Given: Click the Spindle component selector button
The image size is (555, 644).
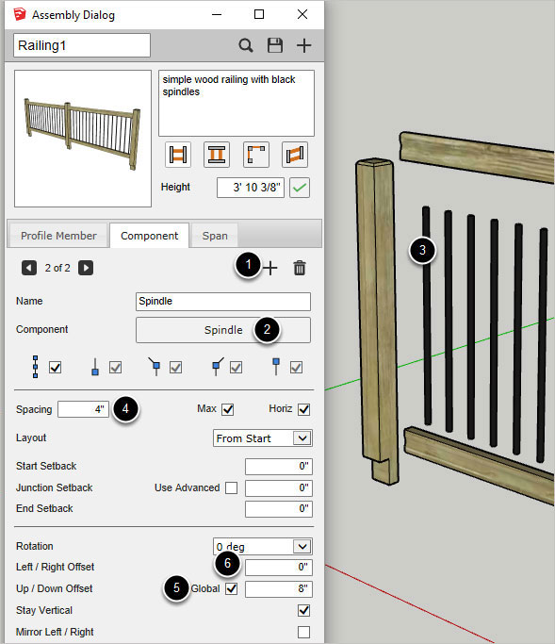Looking at the screenshot, I should click(x=223, y=330).
